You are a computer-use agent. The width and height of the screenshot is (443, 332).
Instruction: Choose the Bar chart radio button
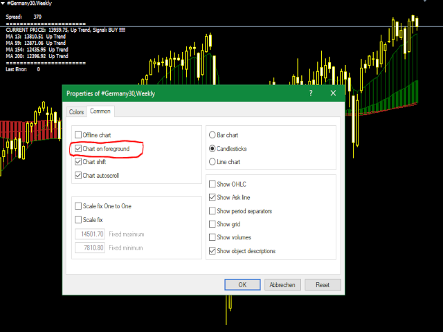click(213, 135)
